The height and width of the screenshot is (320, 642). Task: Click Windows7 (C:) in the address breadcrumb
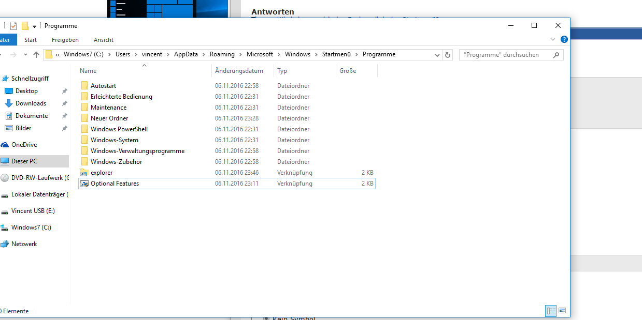84,54
